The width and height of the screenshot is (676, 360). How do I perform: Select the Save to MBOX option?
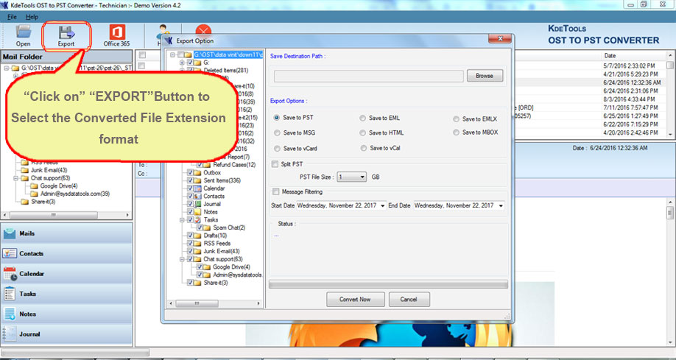(457, 133)
